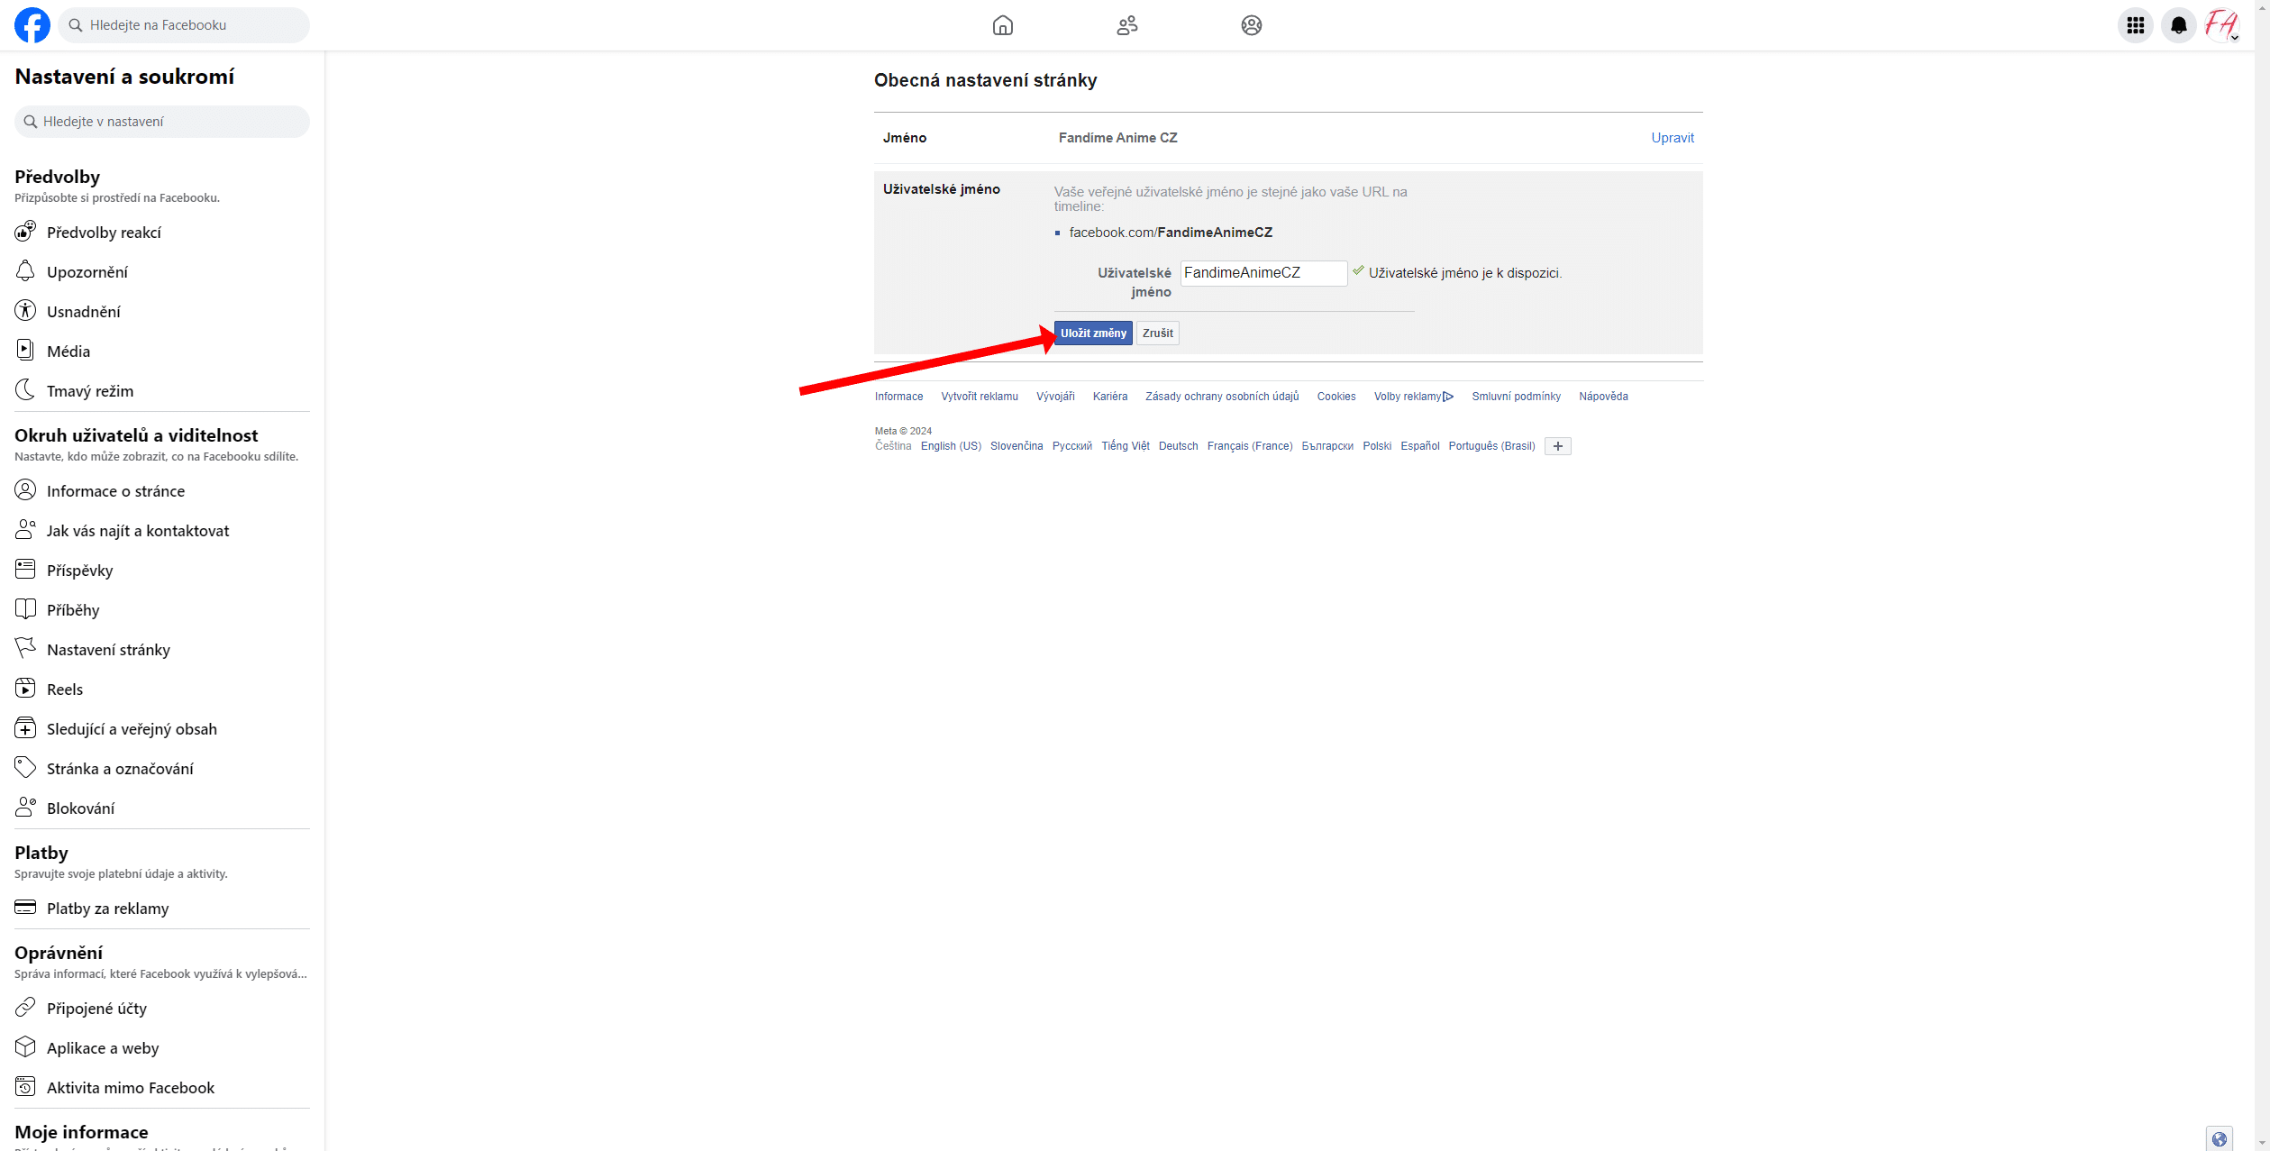Select Blokování in settings sidebar

click(80, 808)
